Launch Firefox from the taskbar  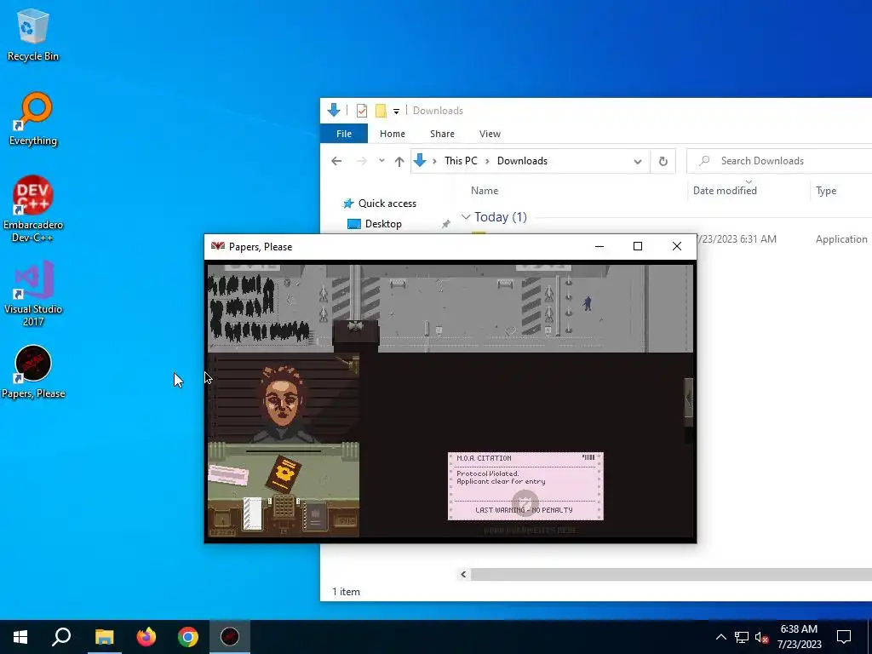click(146, 637)
